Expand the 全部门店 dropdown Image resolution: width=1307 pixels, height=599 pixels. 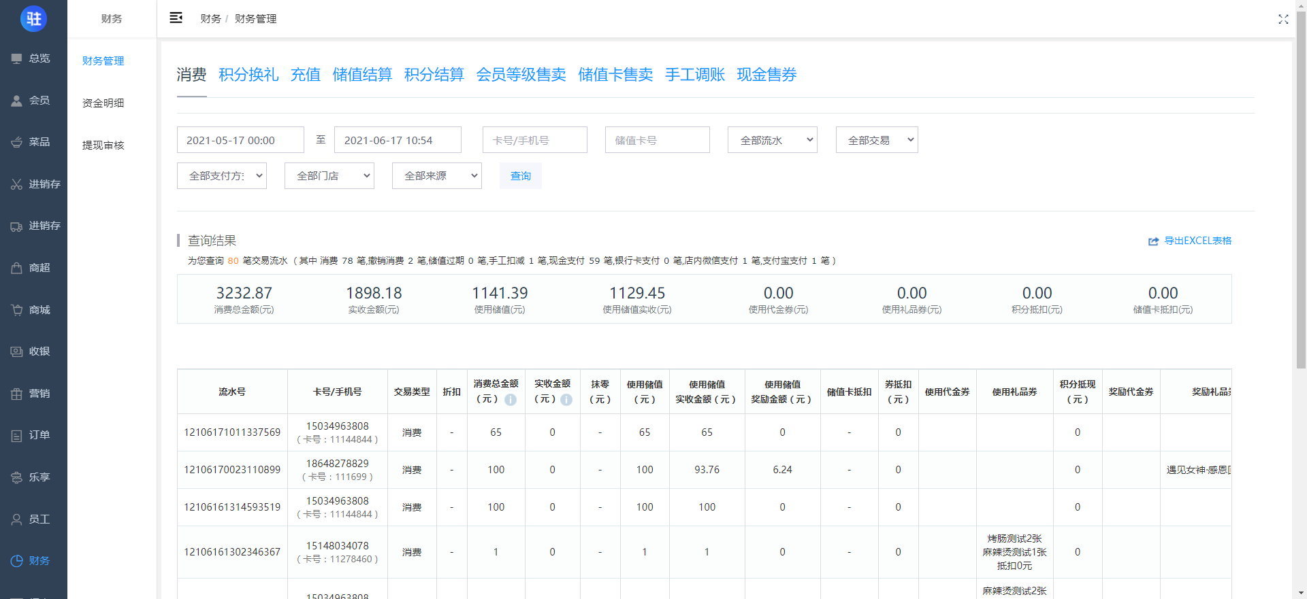coord(329,175)
